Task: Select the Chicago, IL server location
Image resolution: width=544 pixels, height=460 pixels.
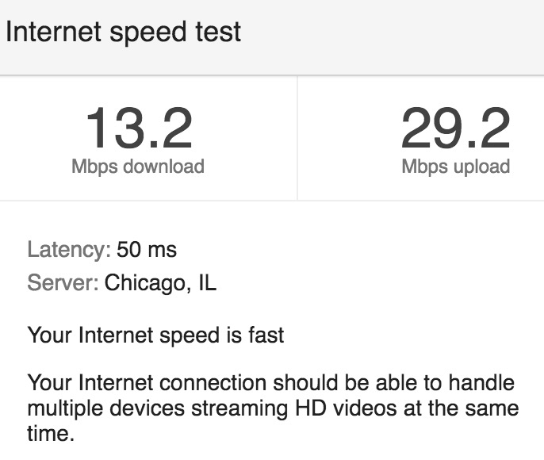Action: (160, 283)
